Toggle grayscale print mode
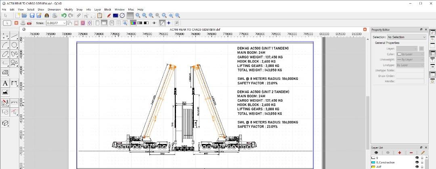 coord(140,23)
